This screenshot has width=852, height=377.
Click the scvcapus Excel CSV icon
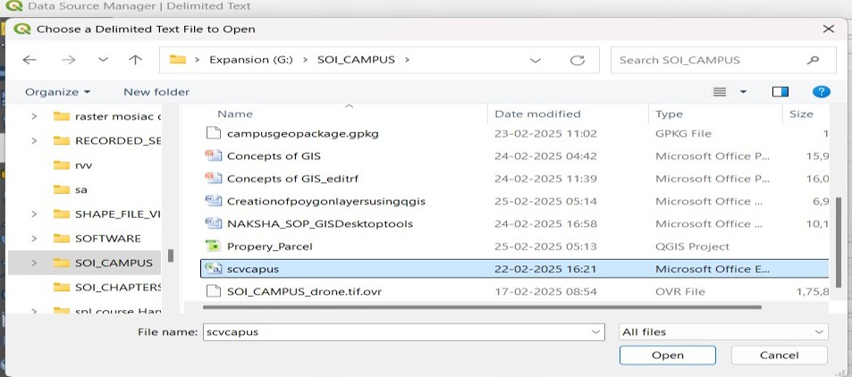point(214,268)
